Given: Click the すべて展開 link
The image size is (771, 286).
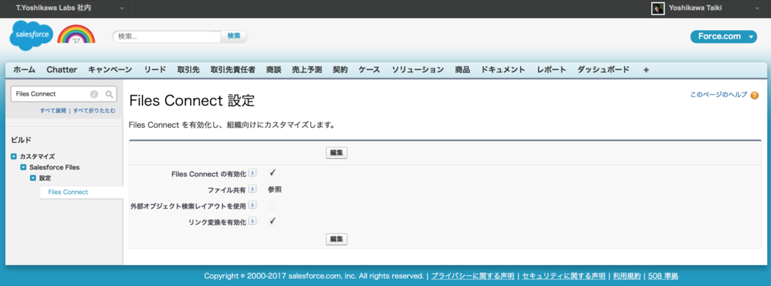Looking at the screenshot, I should click(53, 111).
